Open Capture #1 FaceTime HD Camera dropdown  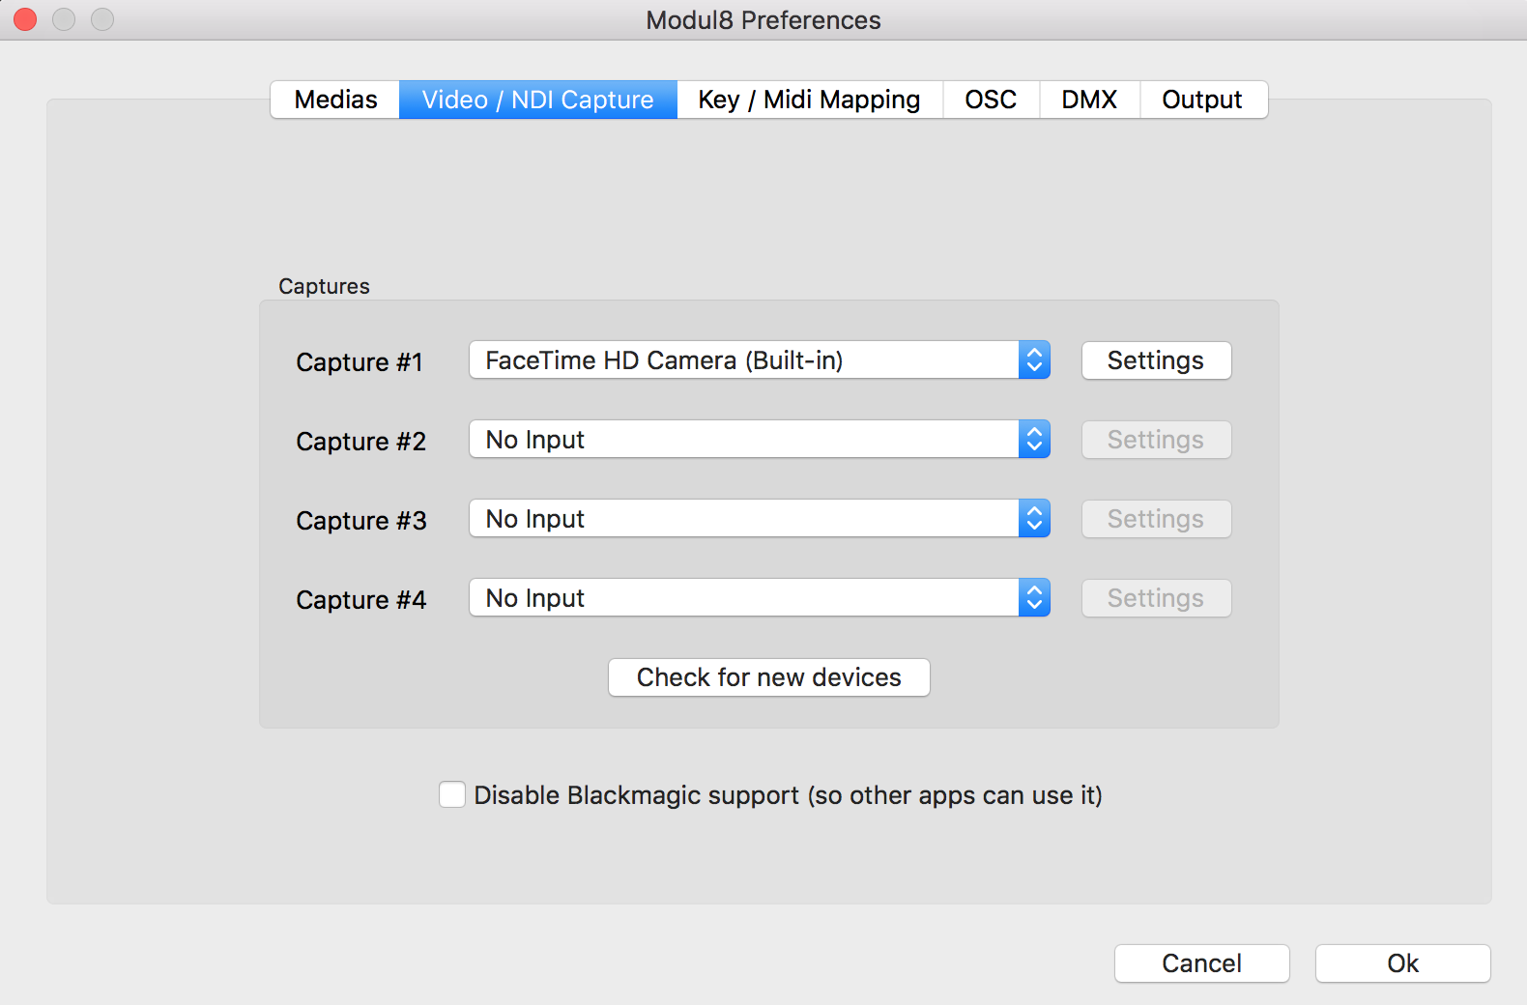tap(744, 360)
